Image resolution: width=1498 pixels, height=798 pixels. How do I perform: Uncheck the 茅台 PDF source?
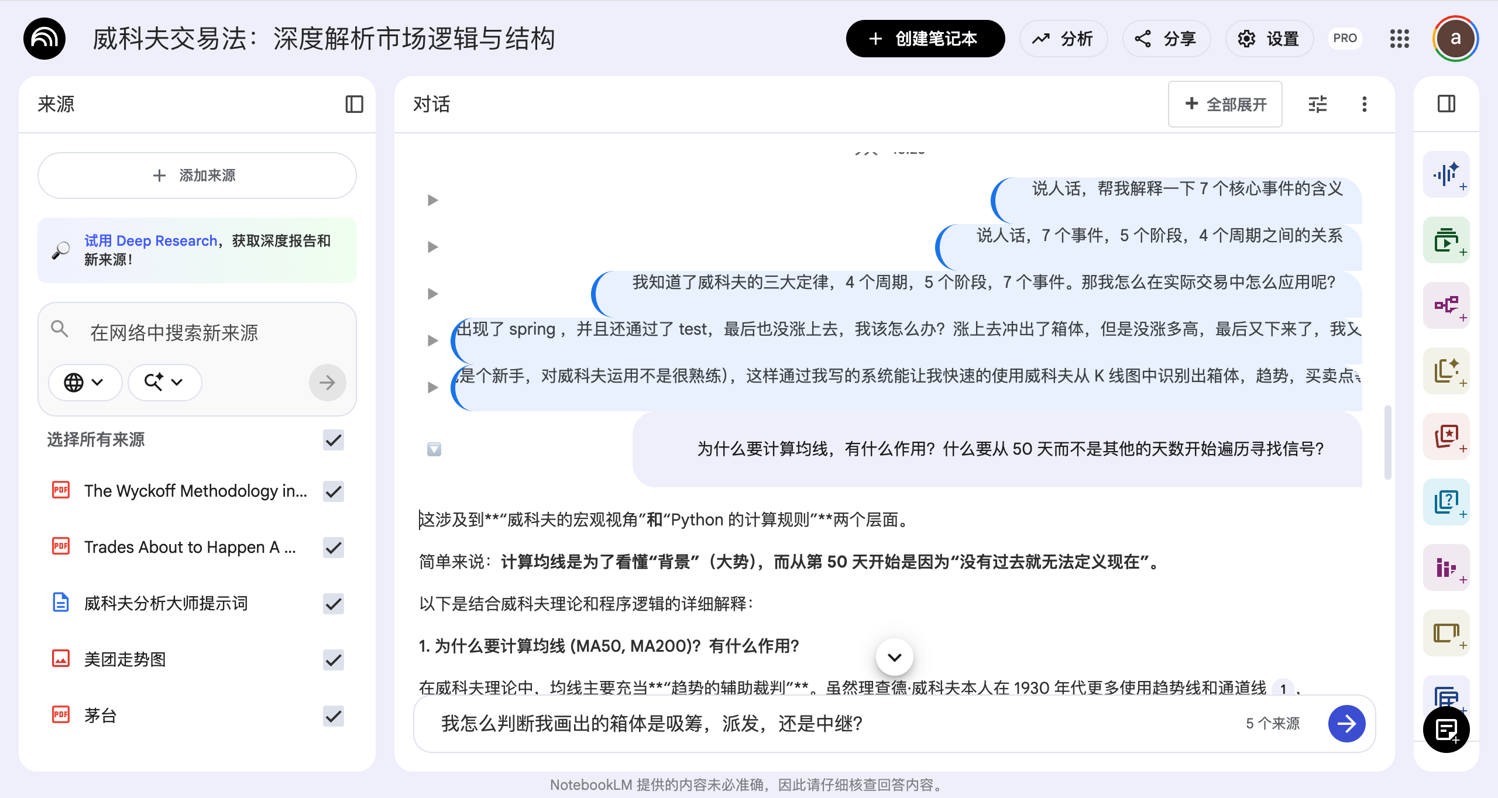334,716
